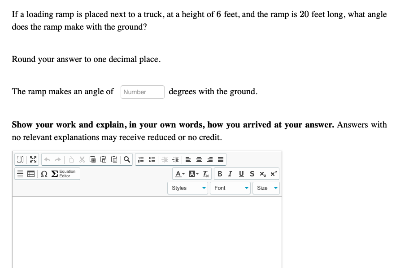The image size is (409, 268).
Task: Toggle underline formatting
Action: coord(241,174)
